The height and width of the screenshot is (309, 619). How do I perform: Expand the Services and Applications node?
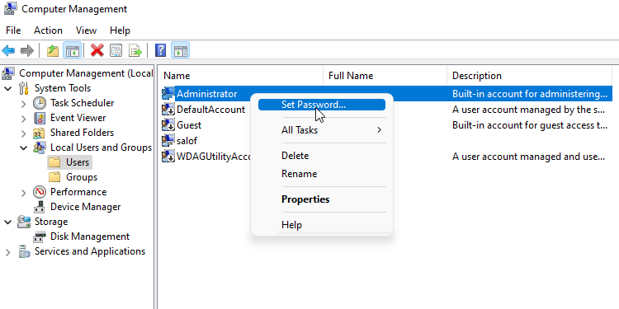click(8, 252)
